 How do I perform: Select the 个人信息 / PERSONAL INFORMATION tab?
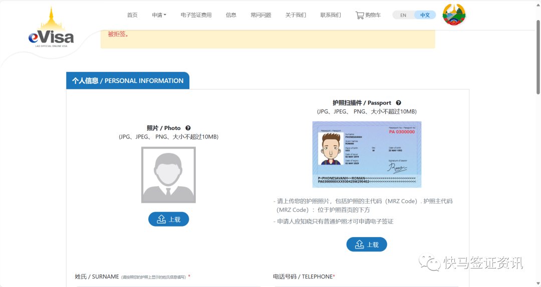[x=128, y=80]
